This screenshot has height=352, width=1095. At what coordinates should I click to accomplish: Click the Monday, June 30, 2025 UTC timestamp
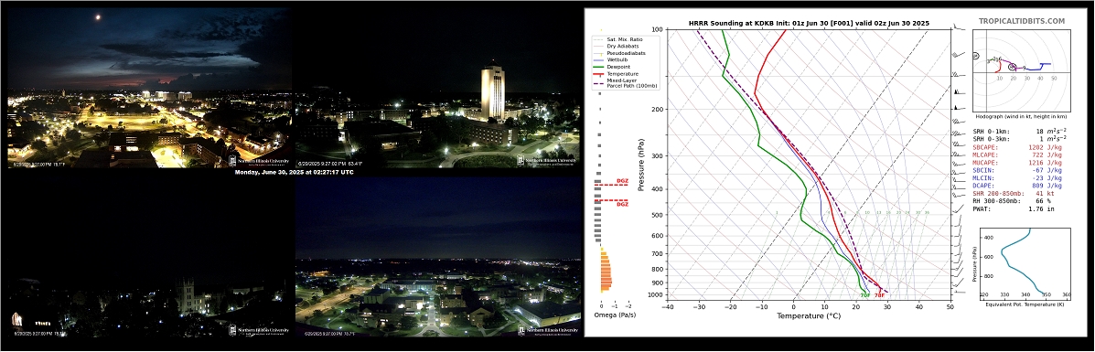point(294,172)
